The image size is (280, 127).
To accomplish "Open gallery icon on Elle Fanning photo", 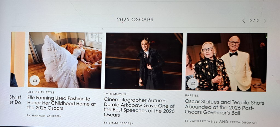I will 34,80.
